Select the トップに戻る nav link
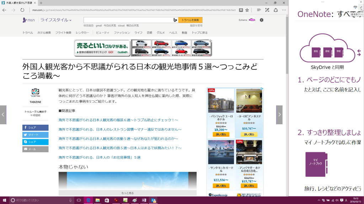The image size is (364, 204). (199, 33)
